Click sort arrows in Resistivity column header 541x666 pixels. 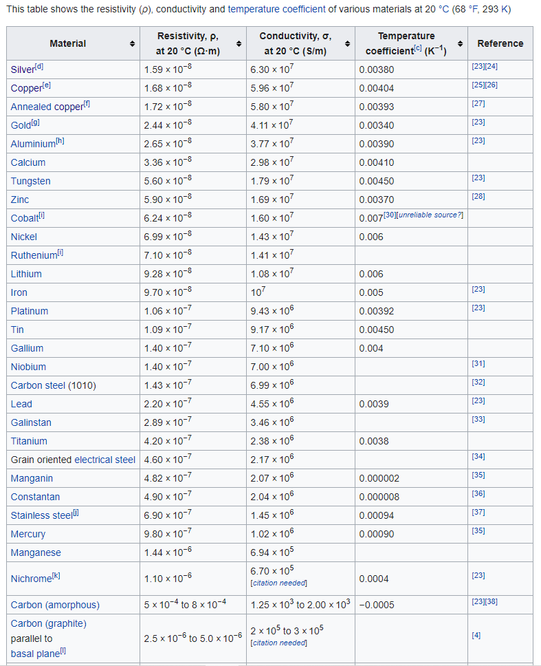click(x=239, y=43)
